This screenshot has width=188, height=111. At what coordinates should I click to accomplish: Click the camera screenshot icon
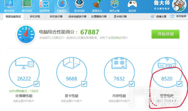click(x=172, y=16)
